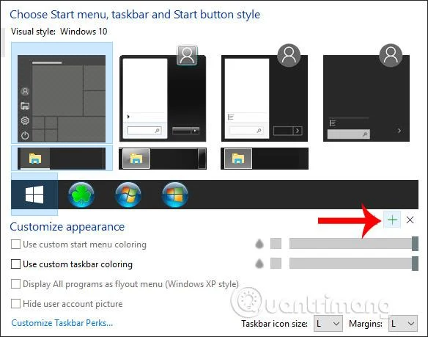Open Taskbar icon size dropdown
The height and width of the screenshot is (337, 428).
(x=328, y=324)
